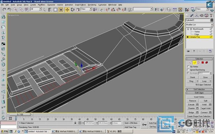Toggle the Window/Crossing selection icon
215x134 pixels.
coord(61,10)
